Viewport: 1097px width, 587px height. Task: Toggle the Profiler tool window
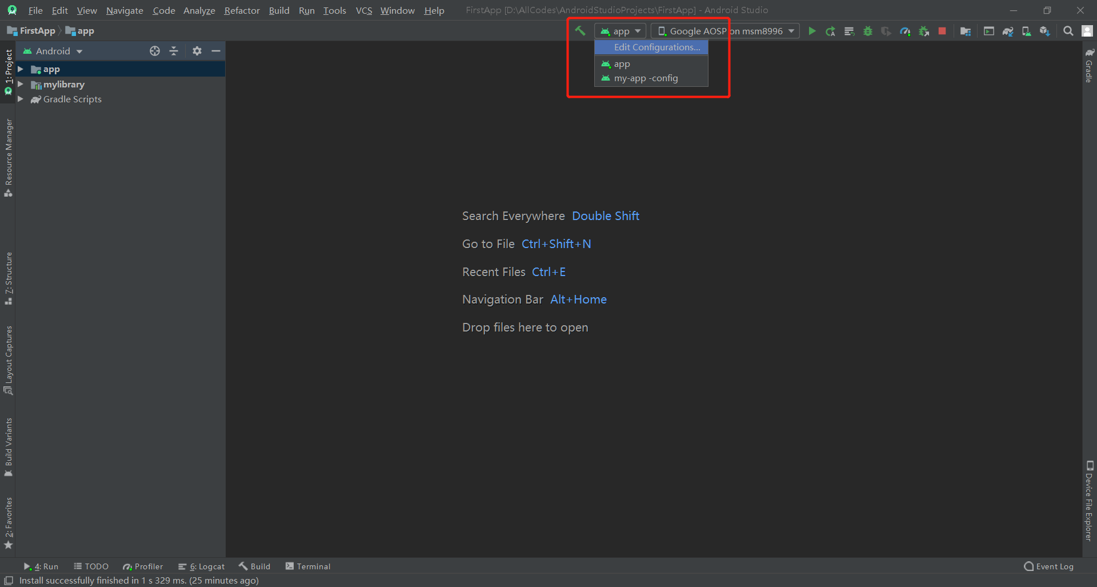143,566
